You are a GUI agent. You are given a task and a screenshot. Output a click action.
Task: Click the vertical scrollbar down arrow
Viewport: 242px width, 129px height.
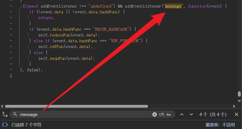239,101
